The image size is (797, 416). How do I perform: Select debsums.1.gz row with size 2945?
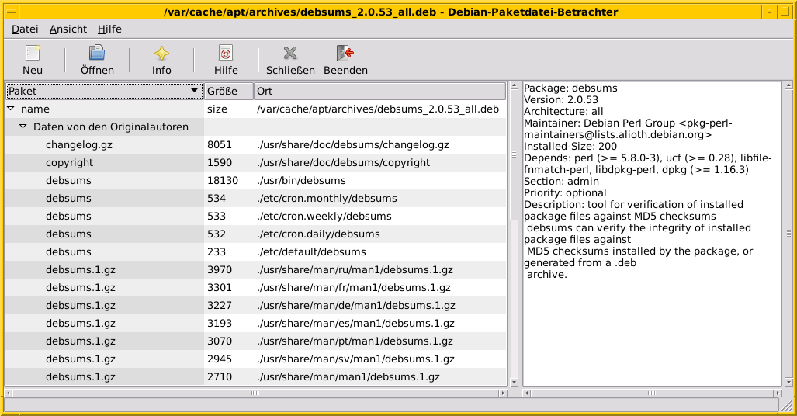pos(255,359)
